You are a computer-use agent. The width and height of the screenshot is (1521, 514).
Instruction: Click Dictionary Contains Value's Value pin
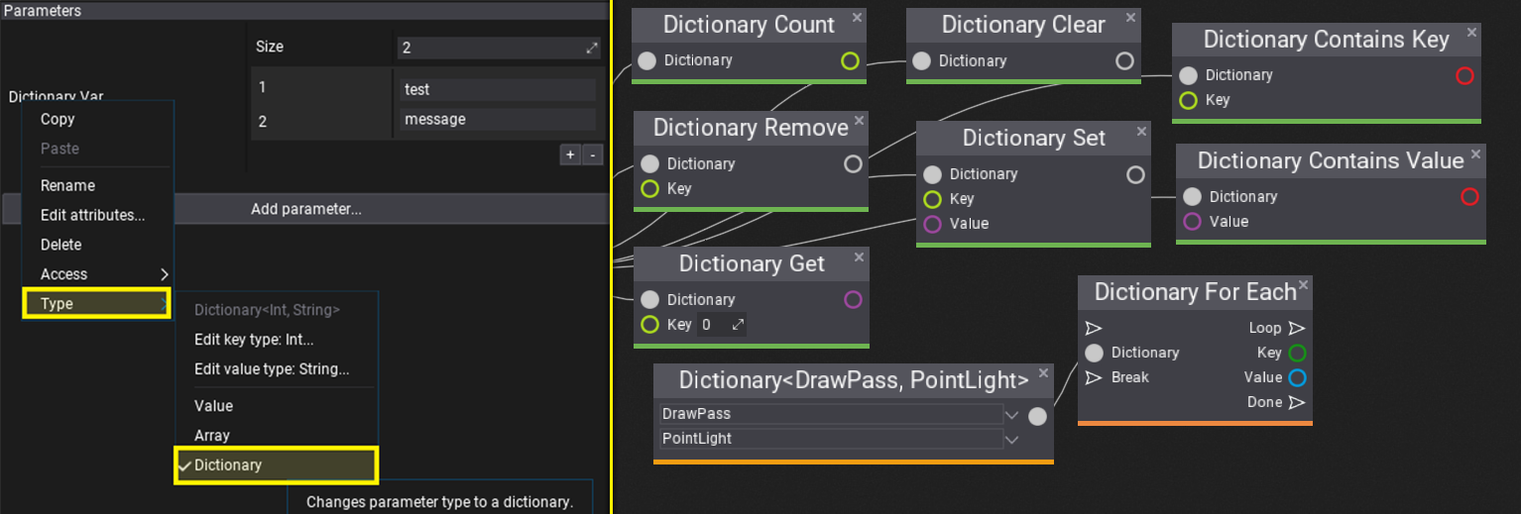1192,221
